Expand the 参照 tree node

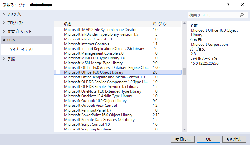click(x=4, y=59)
